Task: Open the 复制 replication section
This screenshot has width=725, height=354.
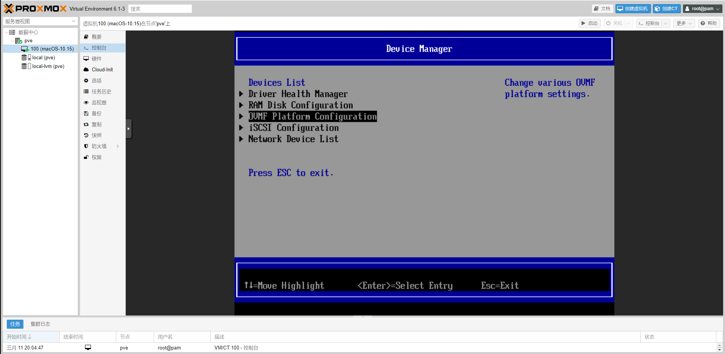Action: coord(97,125)
